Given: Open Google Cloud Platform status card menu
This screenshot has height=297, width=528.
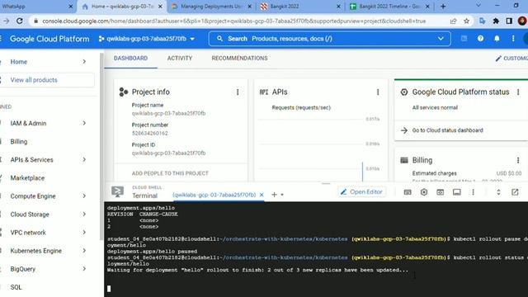Looking at the screenshot, I should (x=518, y=92).
